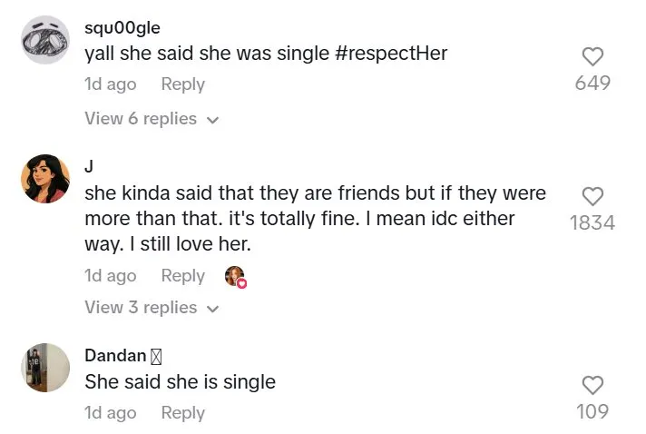
Task: Click the #respectHer hashtag
Action: [x=390, y=54]
